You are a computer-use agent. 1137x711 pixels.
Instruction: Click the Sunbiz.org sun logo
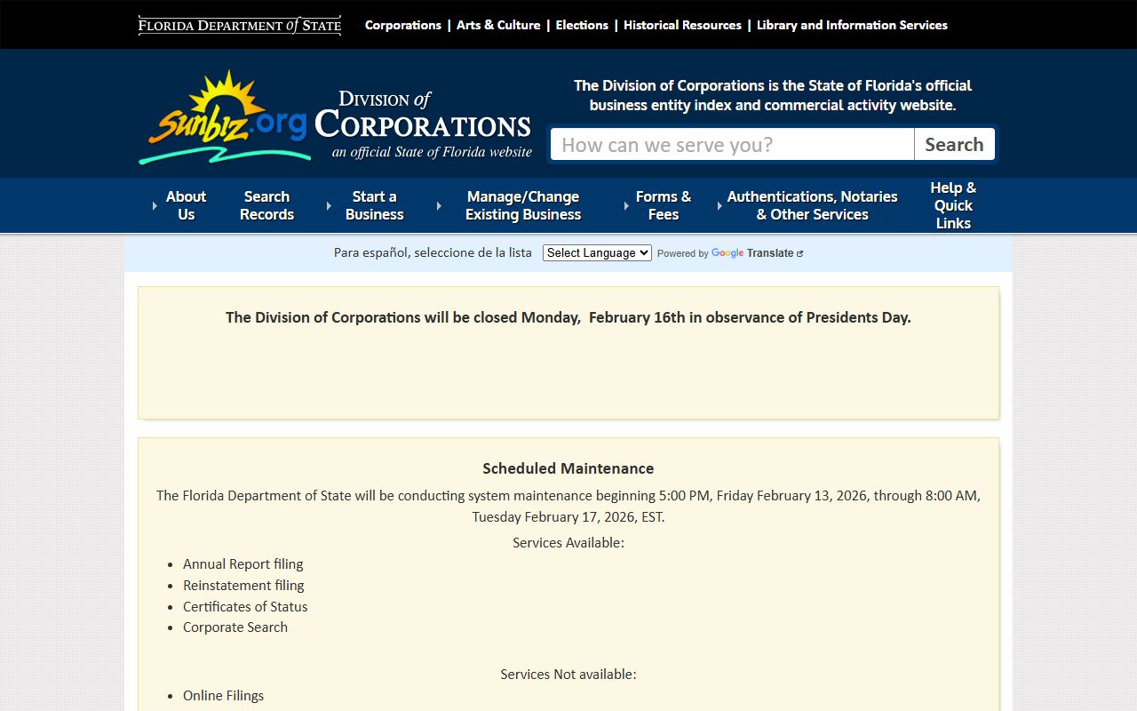pos(225,117)
